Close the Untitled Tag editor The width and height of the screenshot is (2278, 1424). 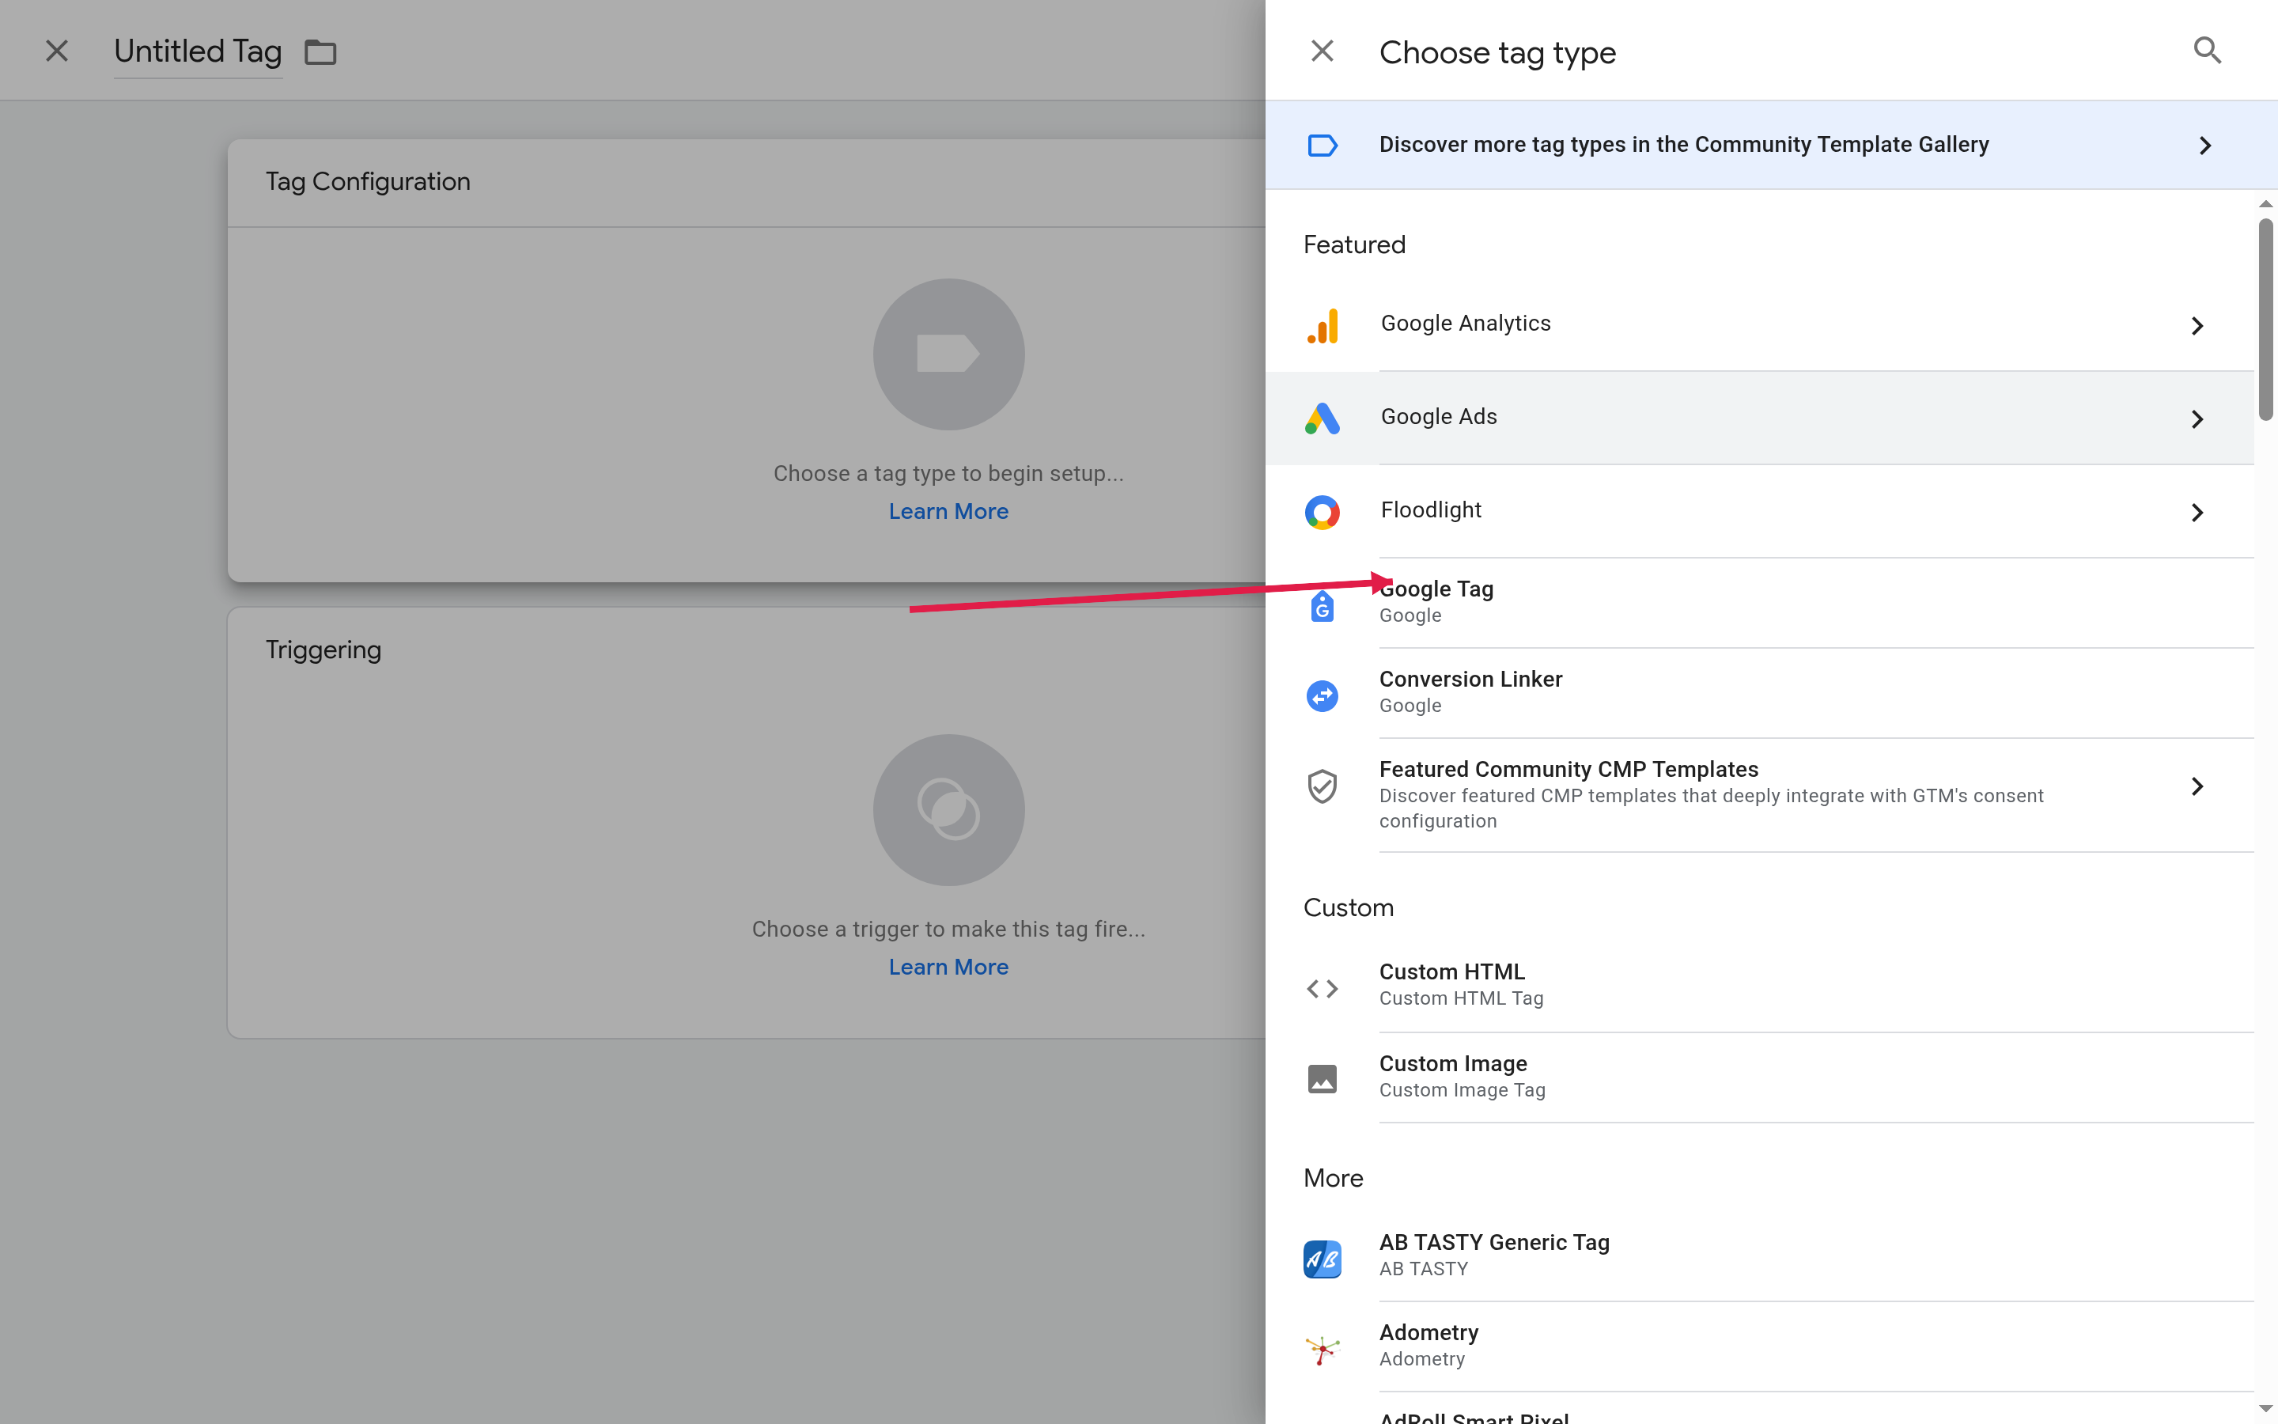[56, 51]
